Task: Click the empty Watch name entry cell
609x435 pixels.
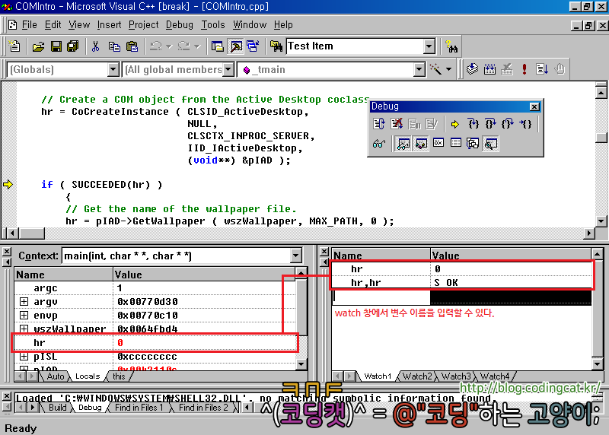Action: (381, 297)
